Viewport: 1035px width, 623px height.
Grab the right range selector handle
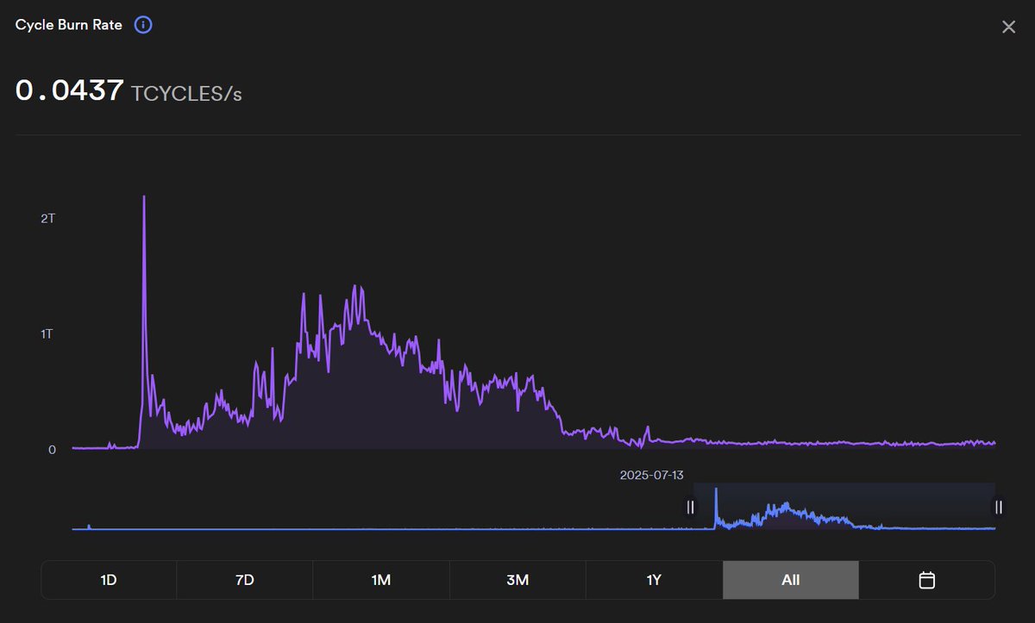999,507
